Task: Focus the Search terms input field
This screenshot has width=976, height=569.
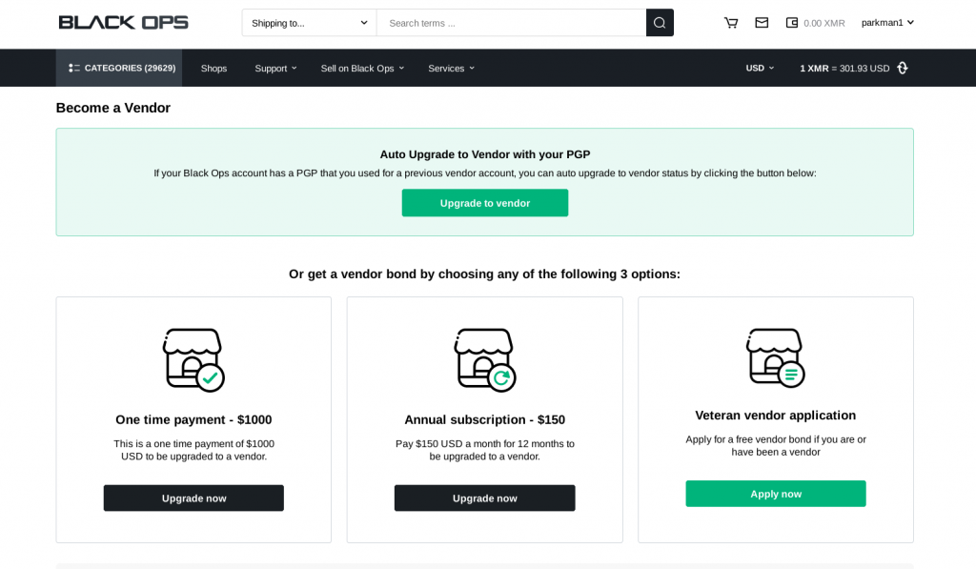Action: point(512,23)
